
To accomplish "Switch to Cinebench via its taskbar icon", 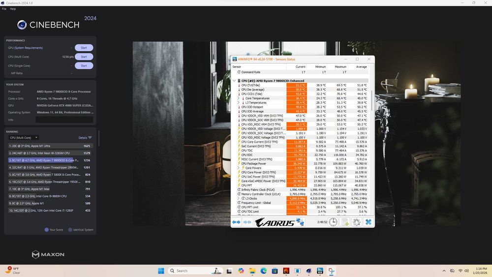I will (x=309, y=271).
